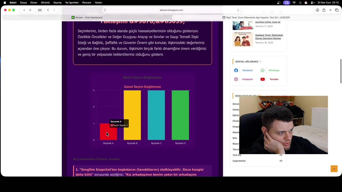The height and width of the screenshot is (192, 342).
Task: Open the Whatsapp link
Action: point(274,70)
